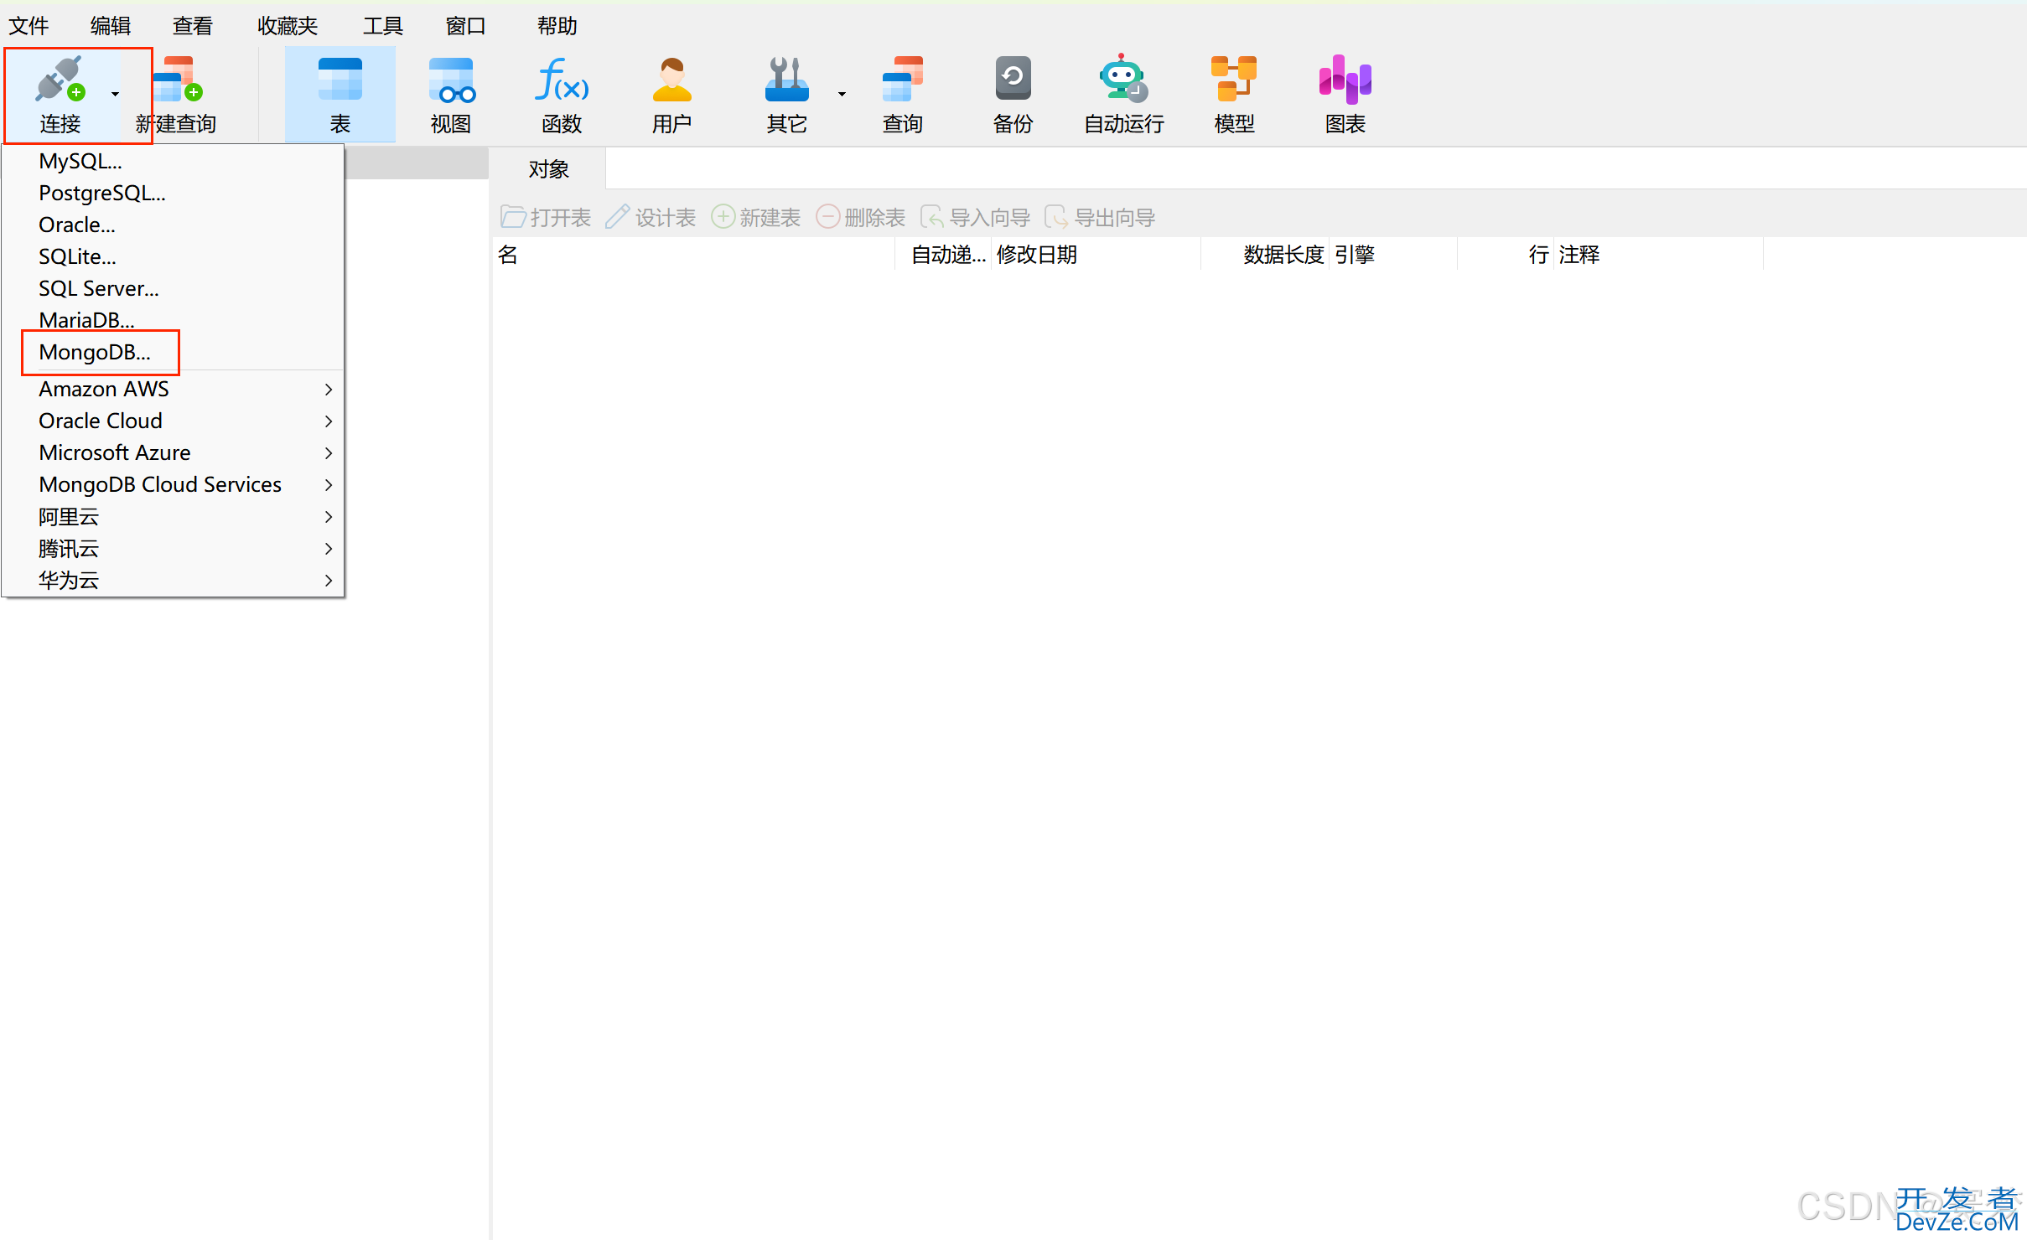Select the 表 table icon in toolbar
The height and width of the screenshot is (1240, 2027).
(340, 94)
